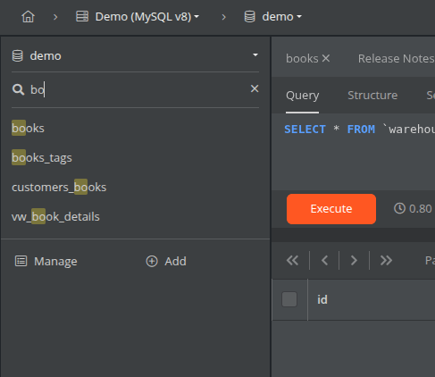Switch to the Release Notes tab

point(396,58)
